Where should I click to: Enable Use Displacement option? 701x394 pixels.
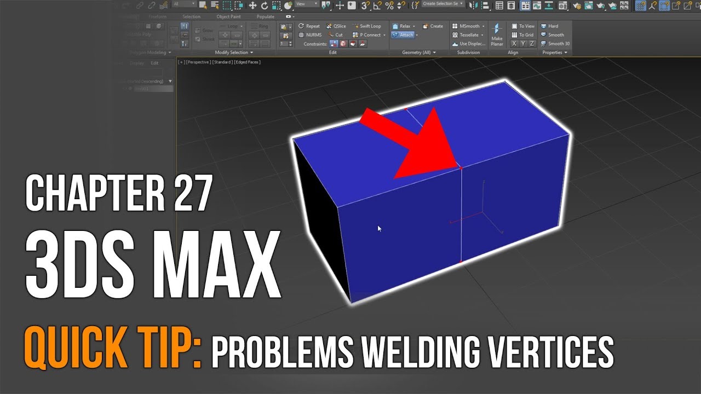coord(469,44)
